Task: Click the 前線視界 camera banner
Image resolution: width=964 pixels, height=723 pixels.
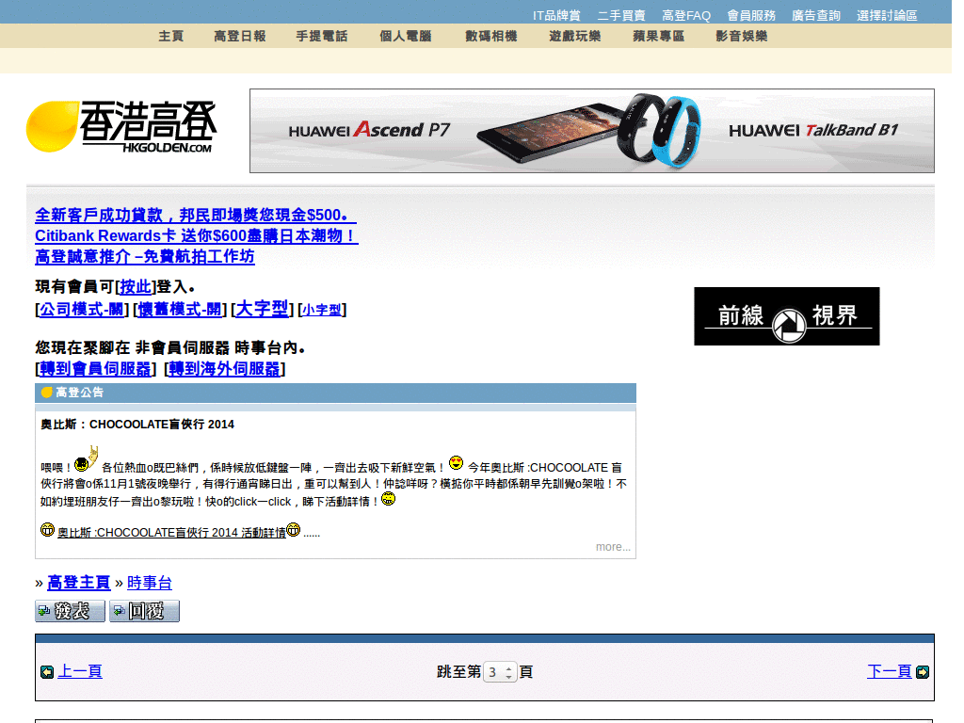Action: pyautogui.click(x=786, y=316)
